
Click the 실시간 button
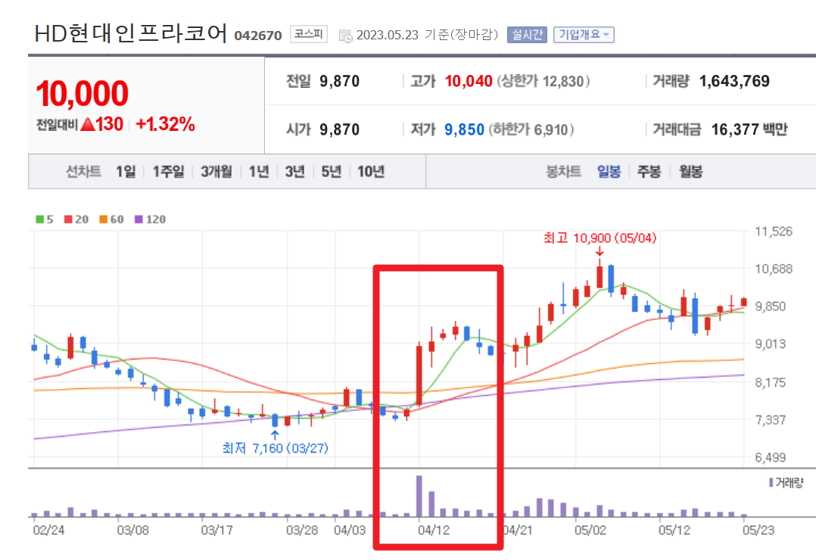coord(527,35)
